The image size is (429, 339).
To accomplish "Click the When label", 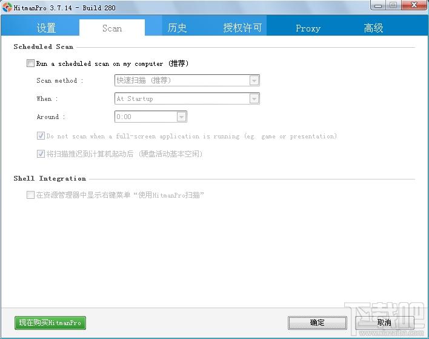I will coord(47,98).
